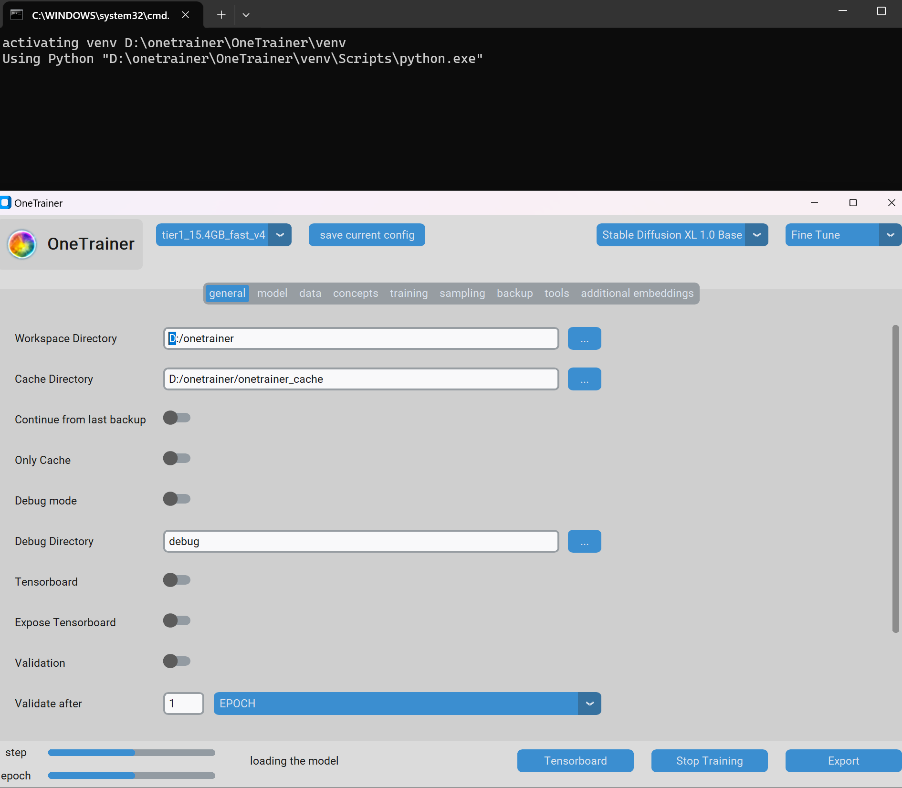Maximize the OneTrainer window
Viewport: 902px width, 788px height.
[x=853, y=203]
